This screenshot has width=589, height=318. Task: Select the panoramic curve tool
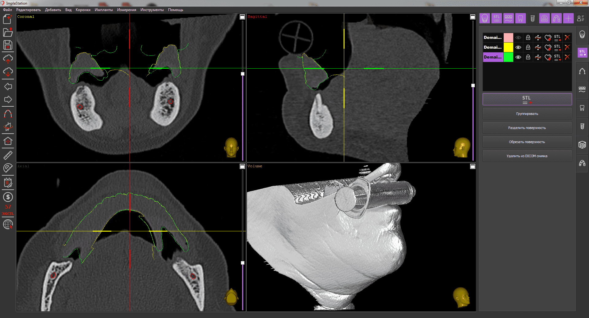8,114
